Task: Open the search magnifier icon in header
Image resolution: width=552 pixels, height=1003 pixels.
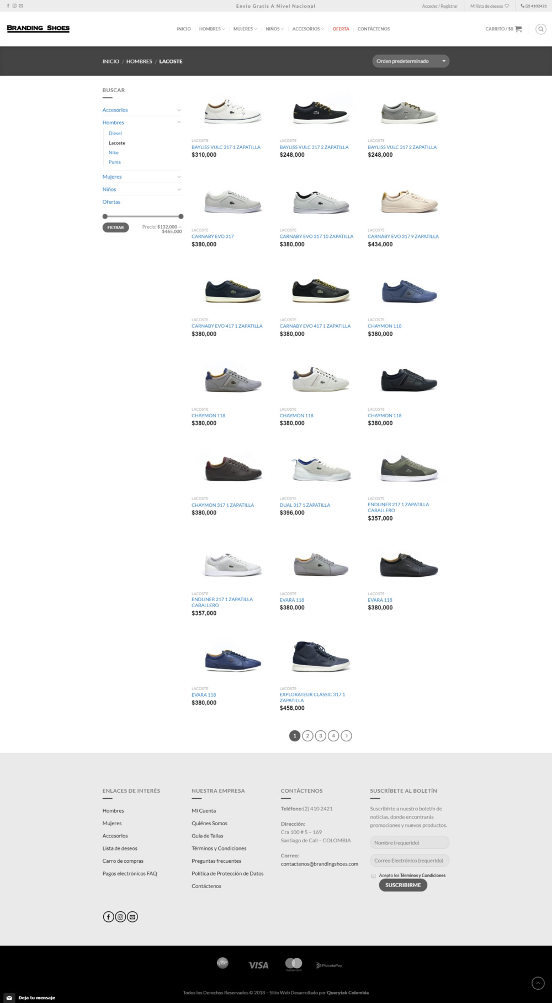Action: (541, 29)
